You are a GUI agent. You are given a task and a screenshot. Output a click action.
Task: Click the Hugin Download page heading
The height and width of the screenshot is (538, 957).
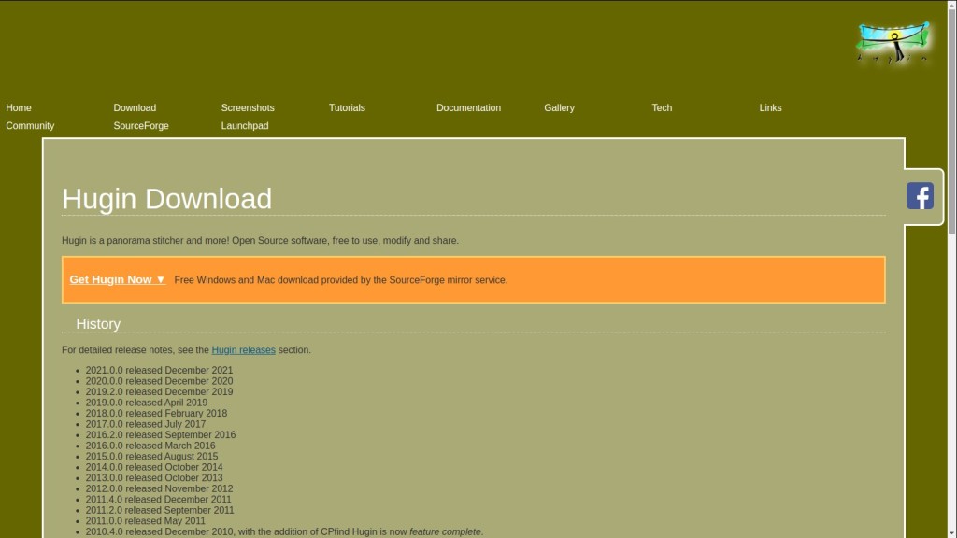click(166, 199)
